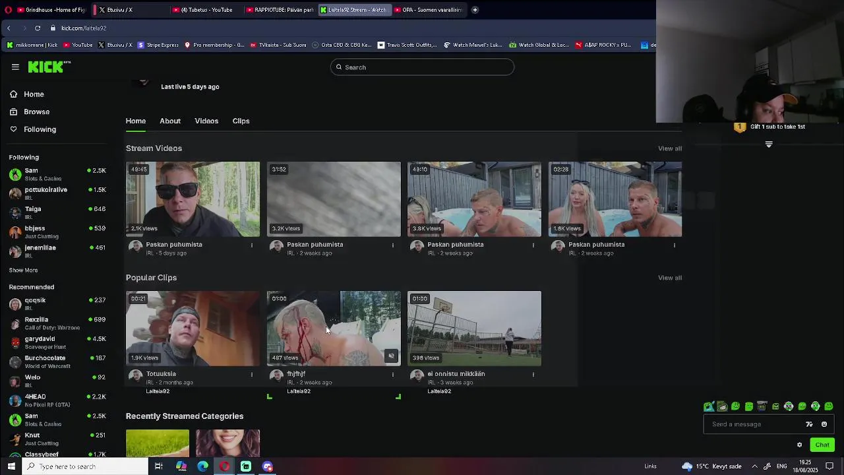Open Discord from taskbar
The image size is (844, 475).
point(268,466)
